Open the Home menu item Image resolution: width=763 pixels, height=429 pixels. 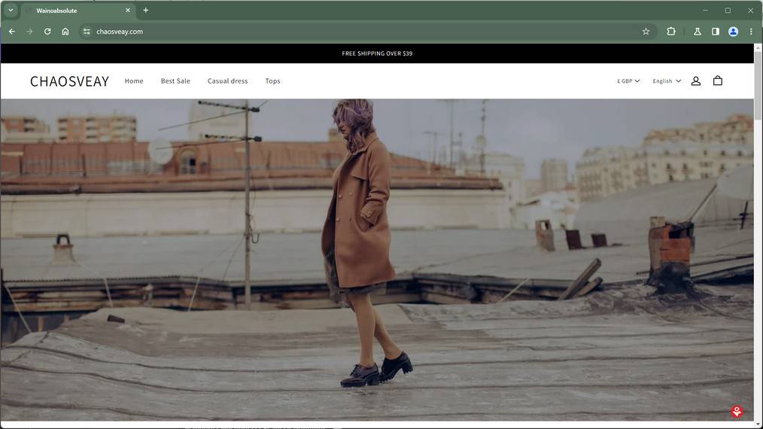coord(134,81)
